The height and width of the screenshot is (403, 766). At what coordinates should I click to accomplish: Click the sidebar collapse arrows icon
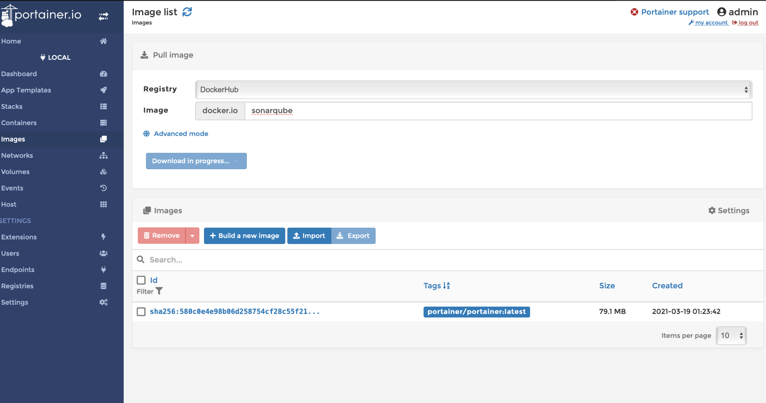pyautogui.click(x=104, y=16)
